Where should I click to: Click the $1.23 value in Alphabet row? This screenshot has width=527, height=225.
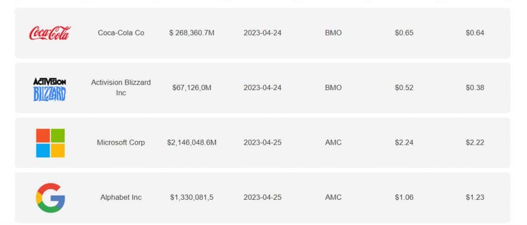[x=475, y=197]
